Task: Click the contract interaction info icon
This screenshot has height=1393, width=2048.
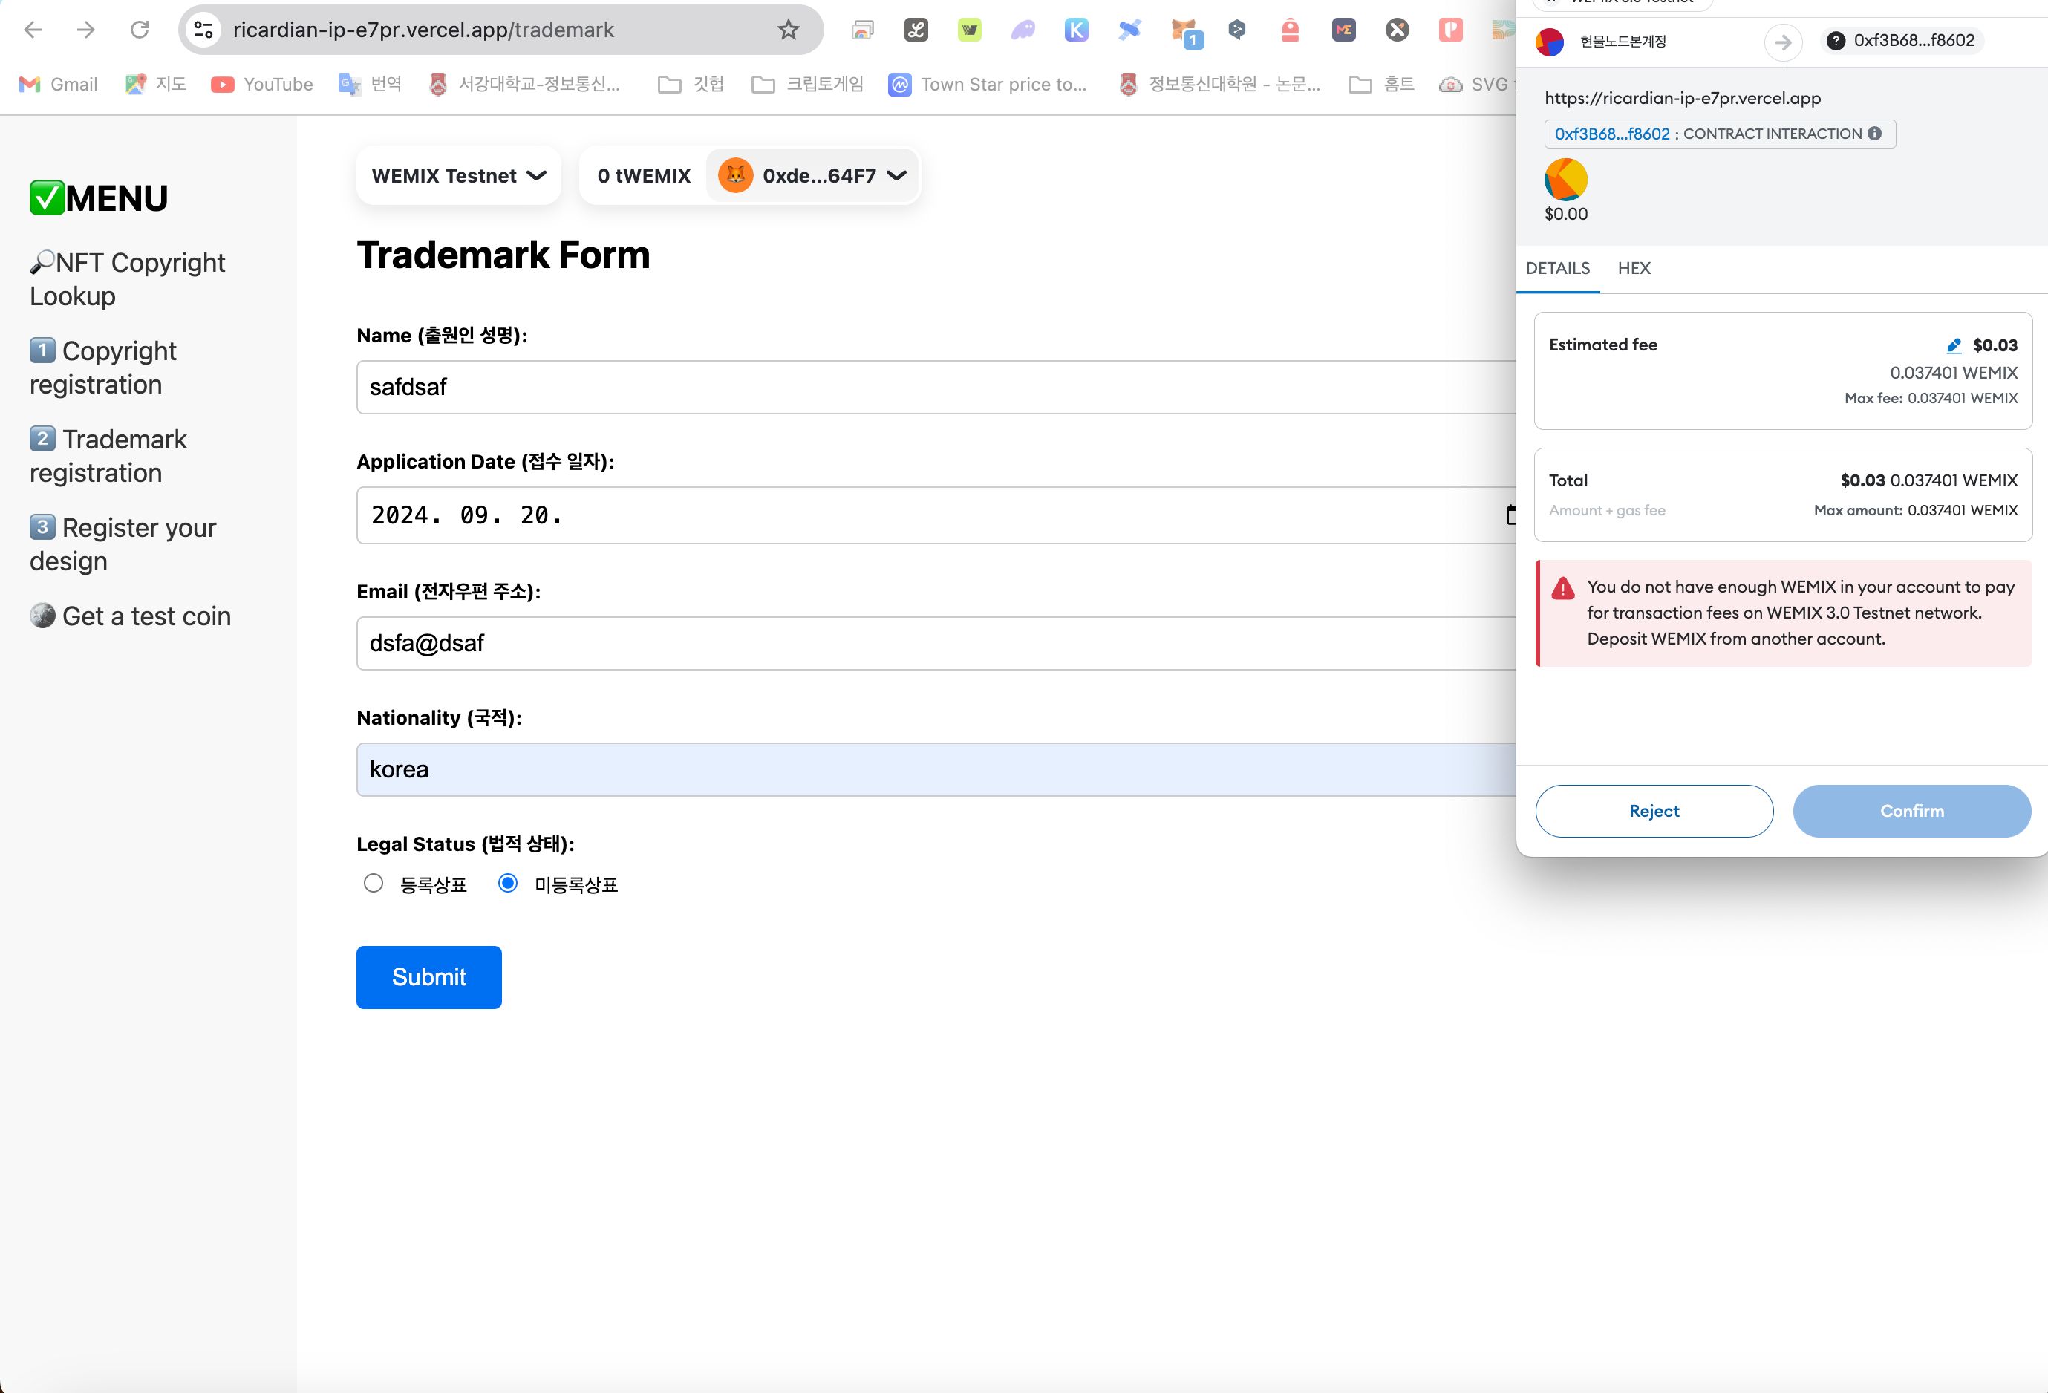Action: tap(1874, 133)
